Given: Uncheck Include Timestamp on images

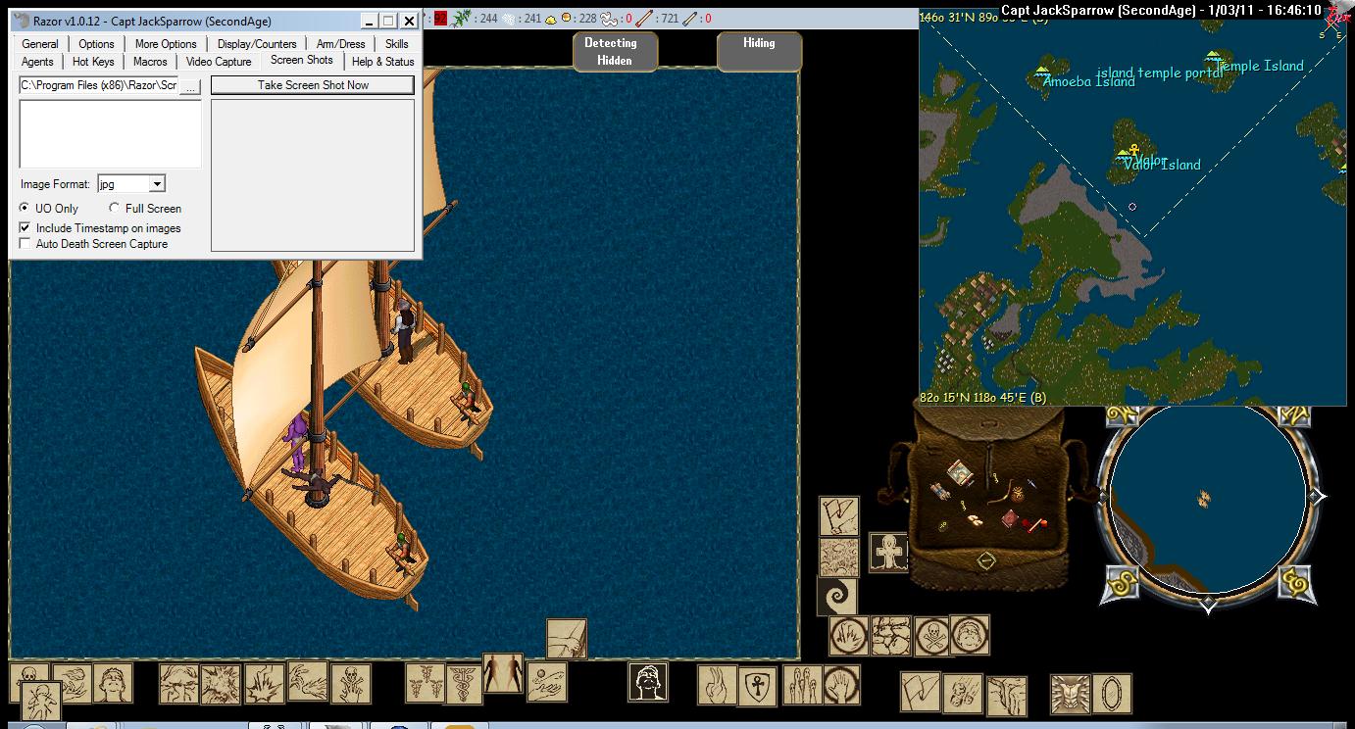Looking at the screenshot, I should (x=25, y=227).
